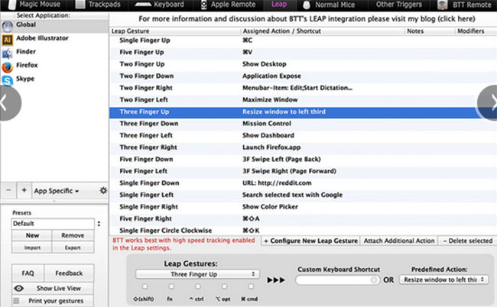Viewport: 497px width, 307px height.
Task: Select the Single Finger Up gesture row
Action: (x=303, y=40)
